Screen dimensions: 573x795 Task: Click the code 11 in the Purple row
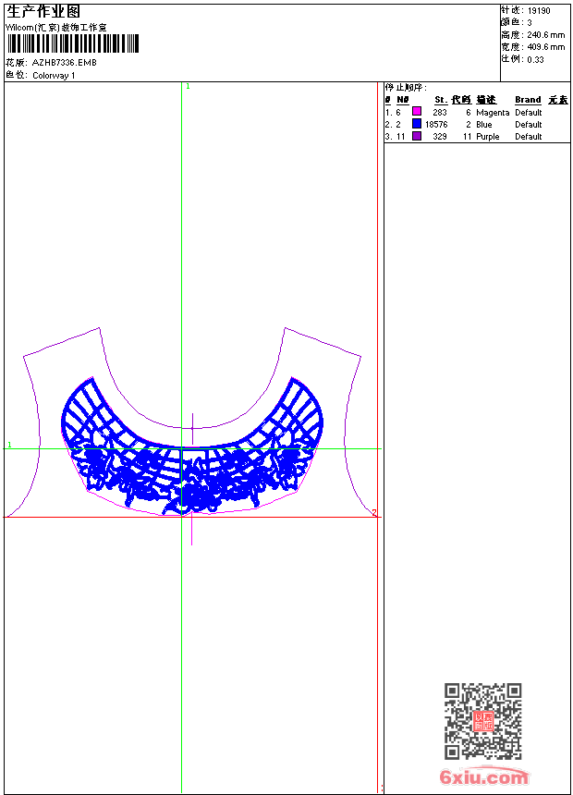coord(467,137)
